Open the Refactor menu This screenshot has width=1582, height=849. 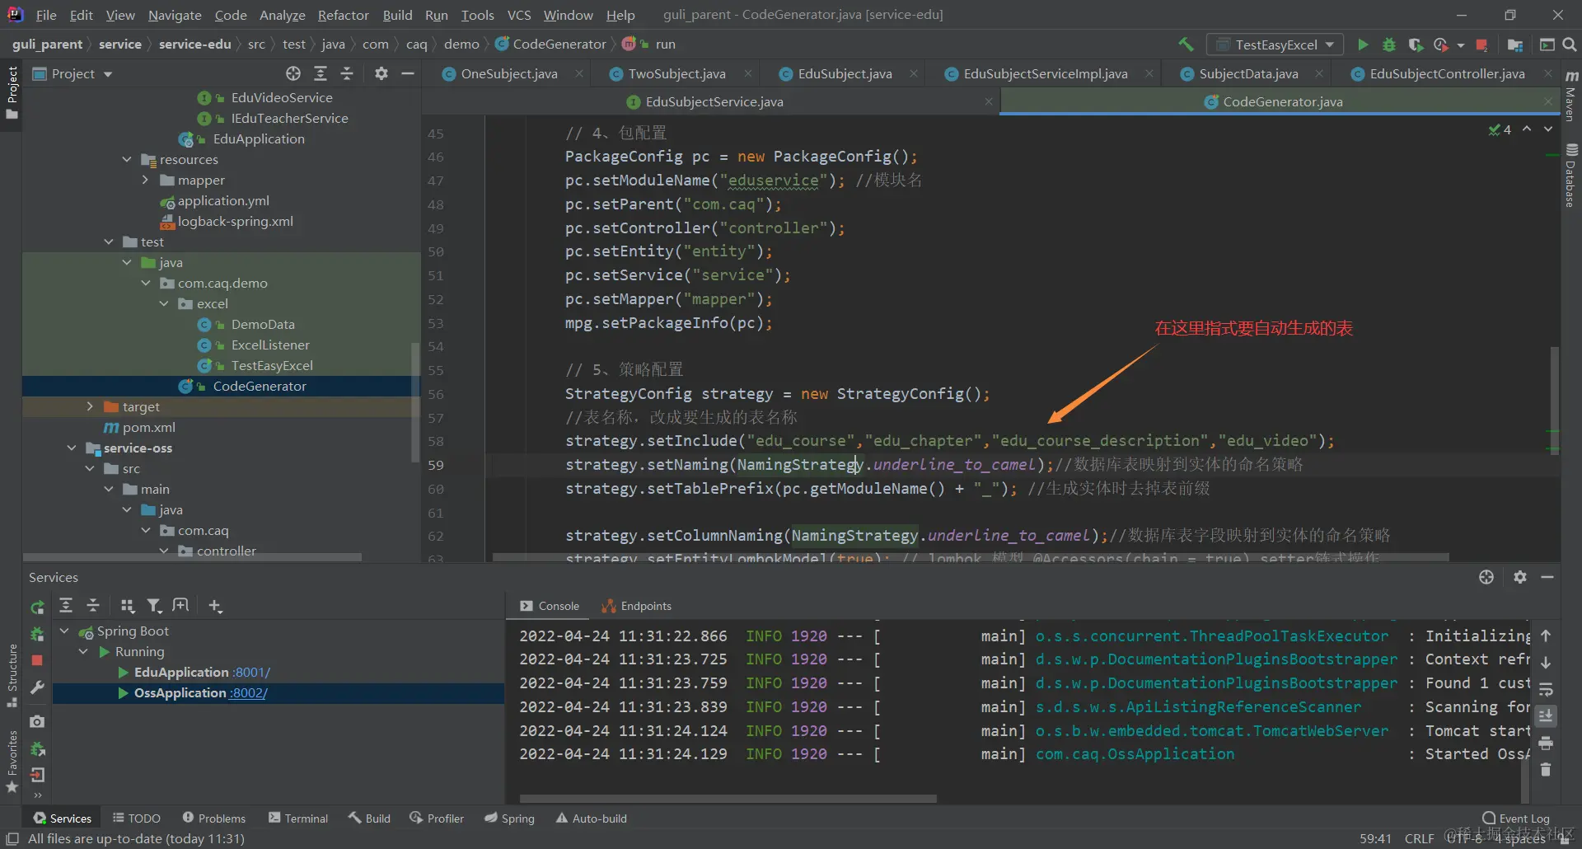click(x=343, y=15)
